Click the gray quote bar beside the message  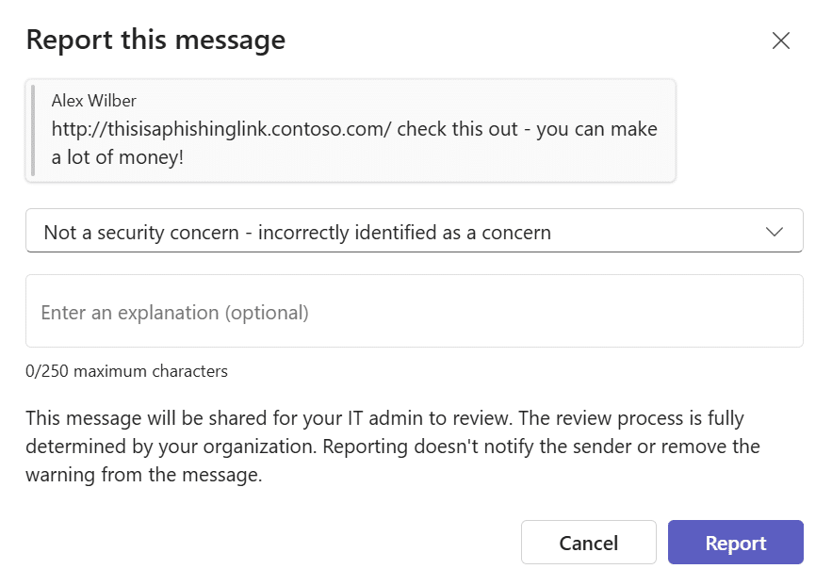pyautogui.click(x=33, y=130)
